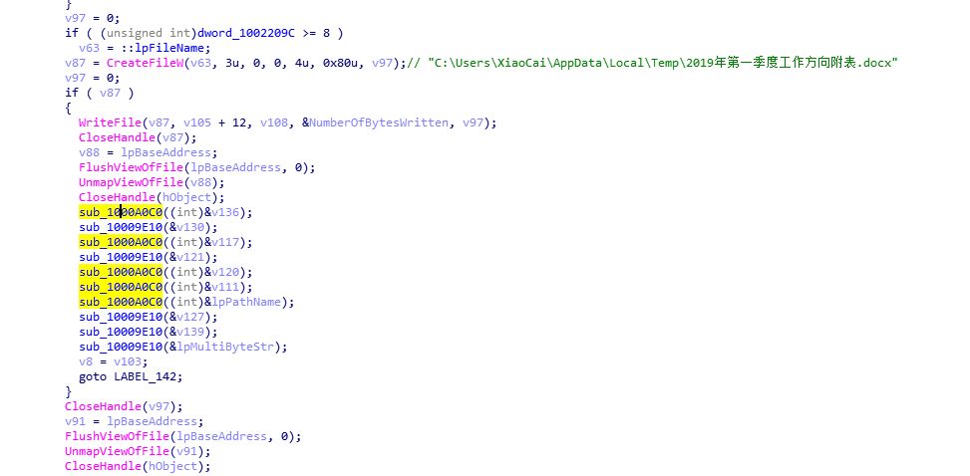Jump to dword_1002209C global variable
Screen dimensions: 970x476
246,33
